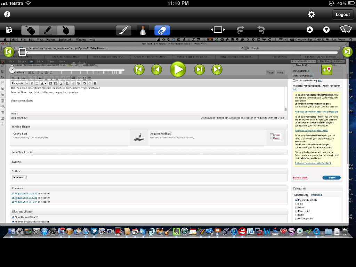The image size is (356, 267).
Task: Click the blue Publish button
Action: [x=331, y=178]
